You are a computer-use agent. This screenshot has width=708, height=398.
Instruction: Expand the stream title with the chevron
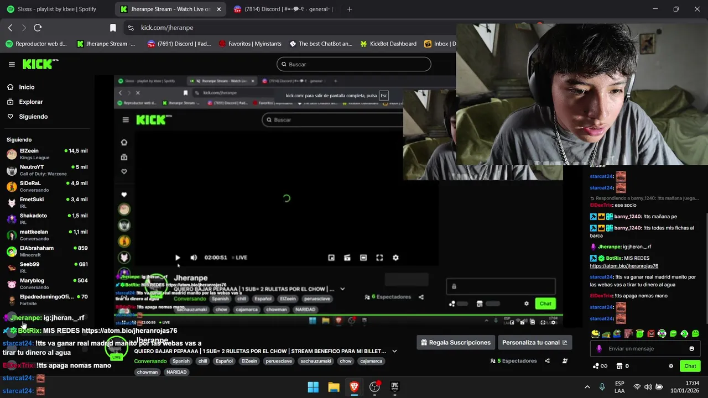coord(394,351)
